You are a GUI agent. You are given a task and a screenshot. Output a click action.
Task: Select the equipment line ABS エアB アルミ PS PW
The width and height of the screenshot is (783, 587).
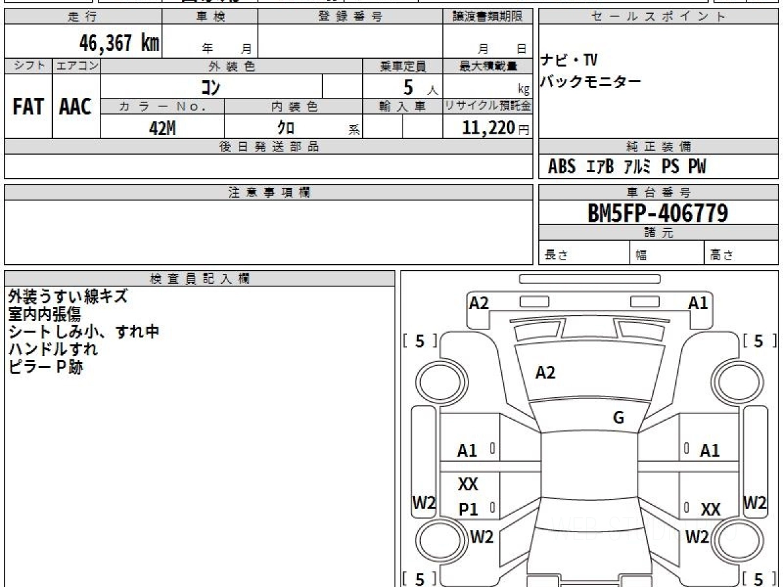pyautogui.click(x=626, y=167)
